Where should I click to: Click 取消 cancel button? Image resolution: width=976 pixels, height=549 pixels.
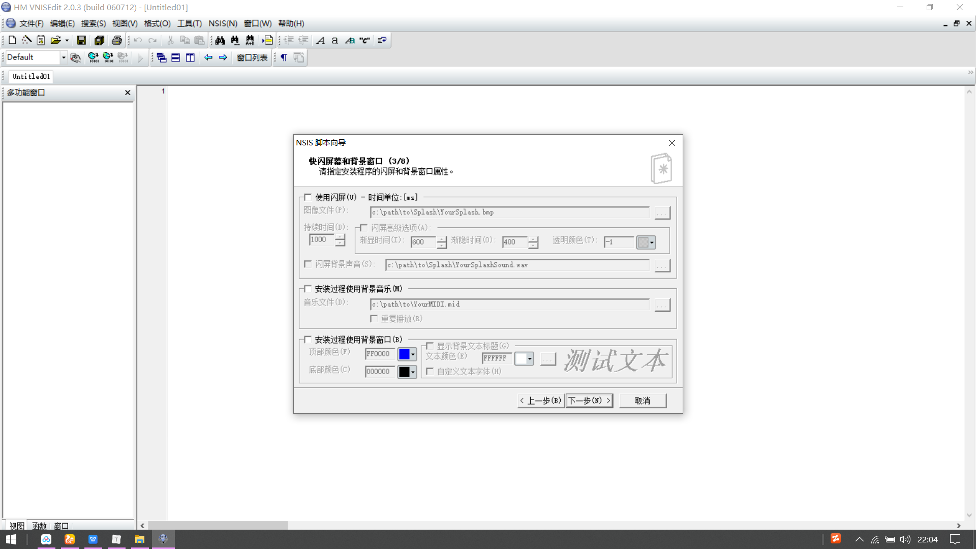pyautogui.click(x=643, y=401)
